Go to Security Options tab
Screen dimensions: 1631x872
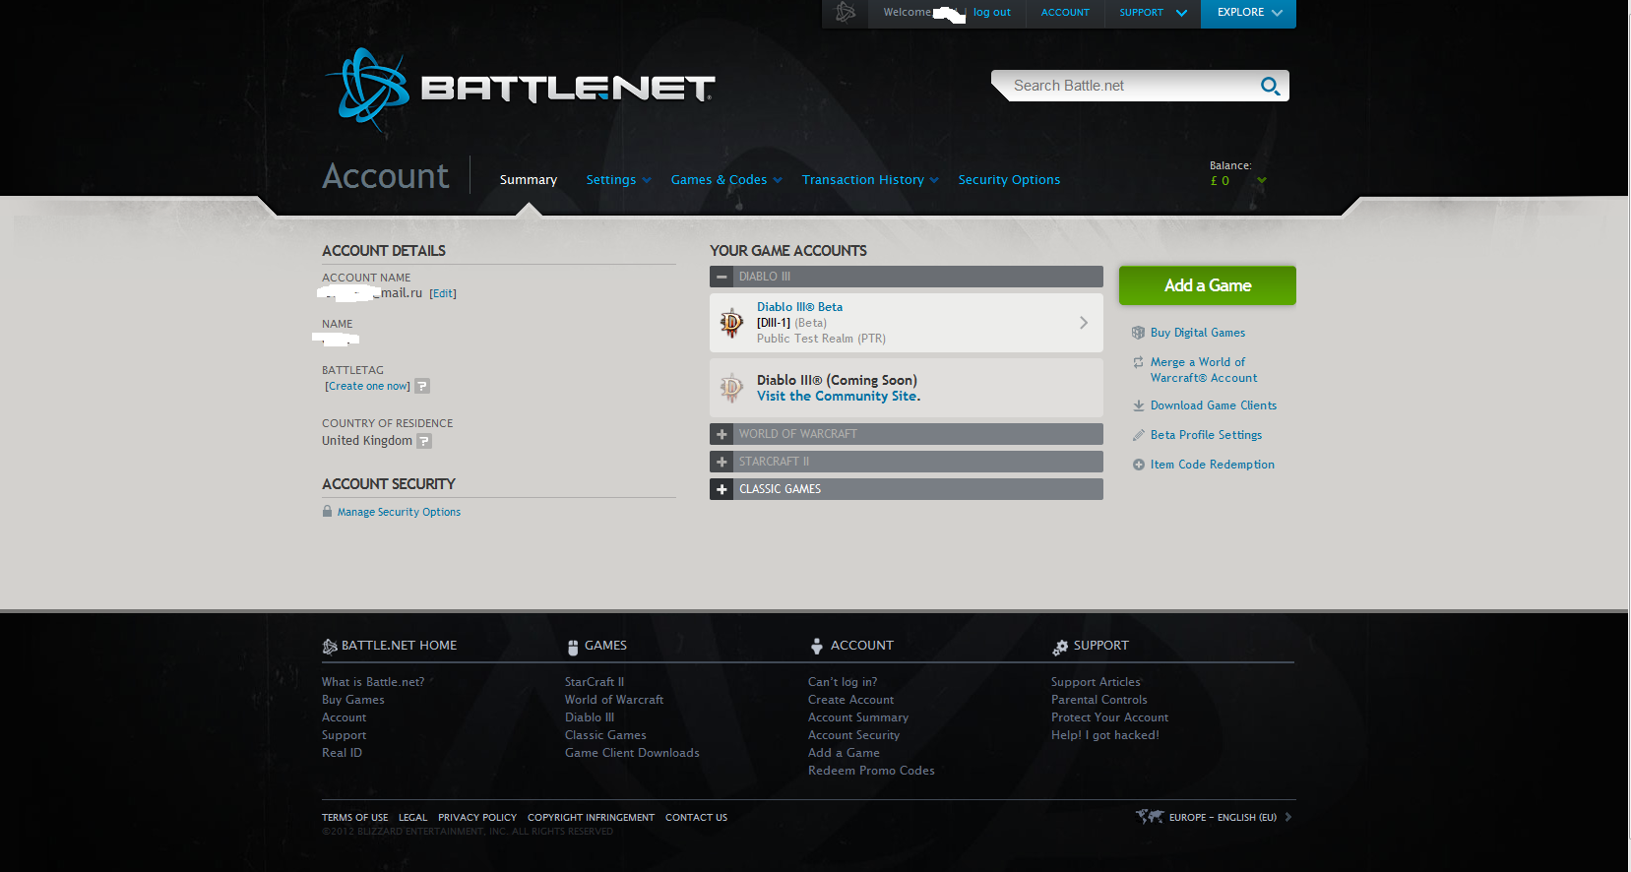1009,180
